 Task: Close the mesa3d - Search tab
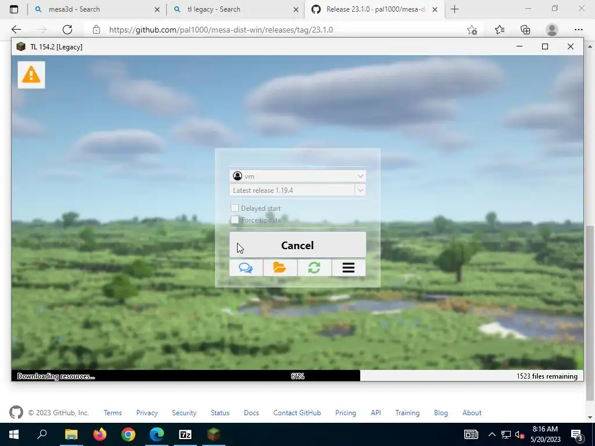point(157,9)
